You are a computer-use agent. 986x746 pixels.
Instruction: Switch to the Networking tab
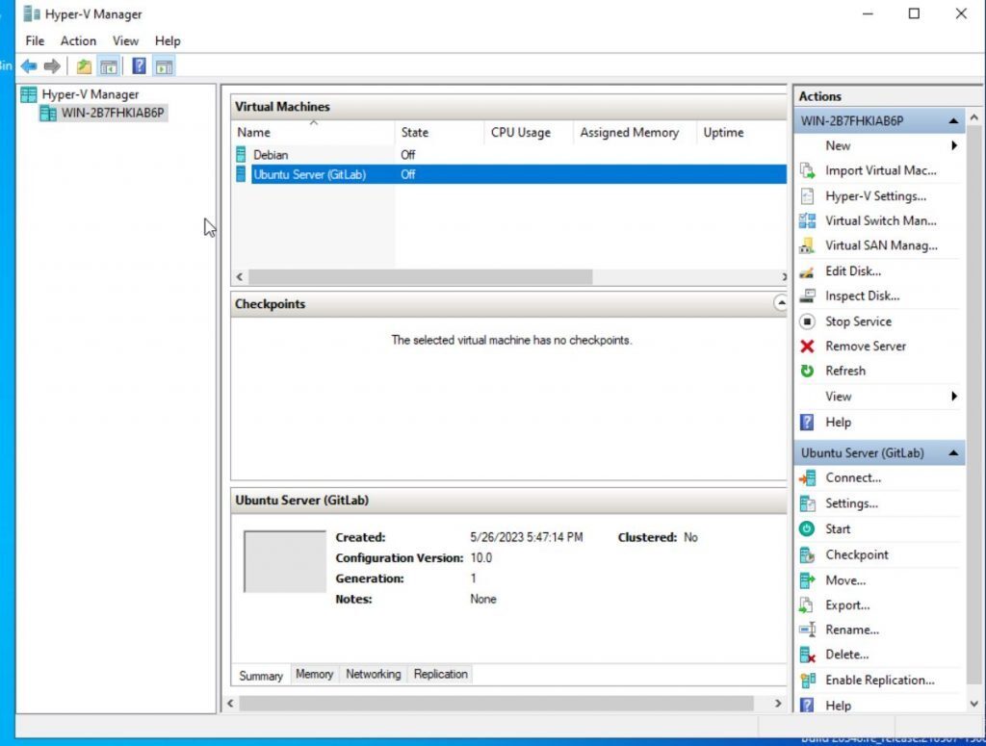coord(373,674)
